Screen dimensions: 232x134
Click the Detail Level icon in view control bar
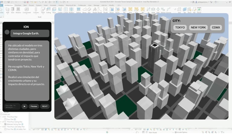pyautogui.click(x=43, y=129)
